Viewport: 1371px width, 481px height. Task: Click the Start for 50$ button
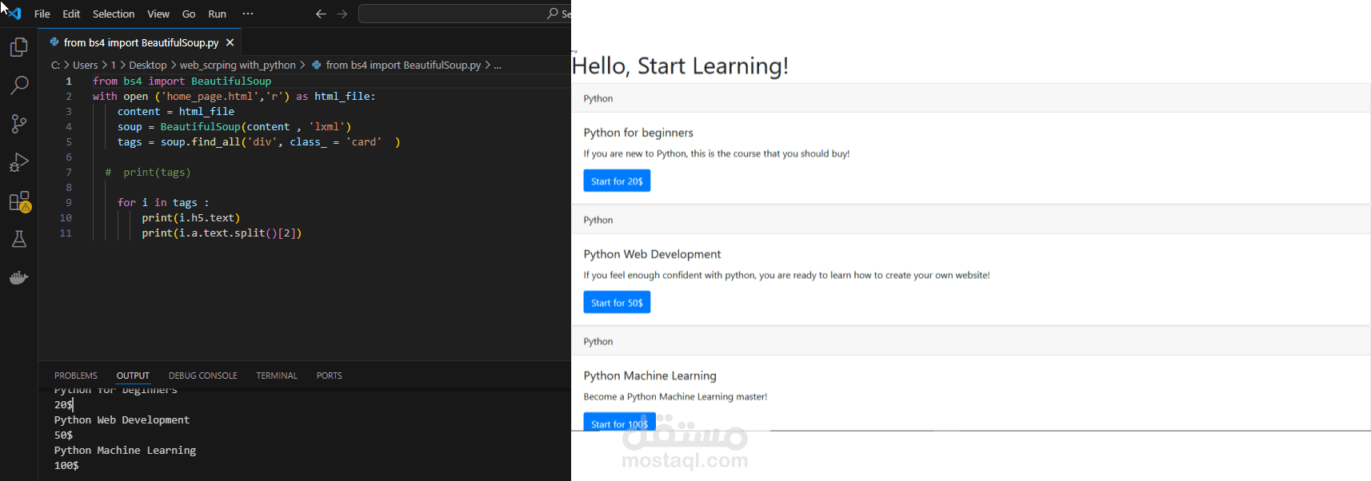[617, 303]
